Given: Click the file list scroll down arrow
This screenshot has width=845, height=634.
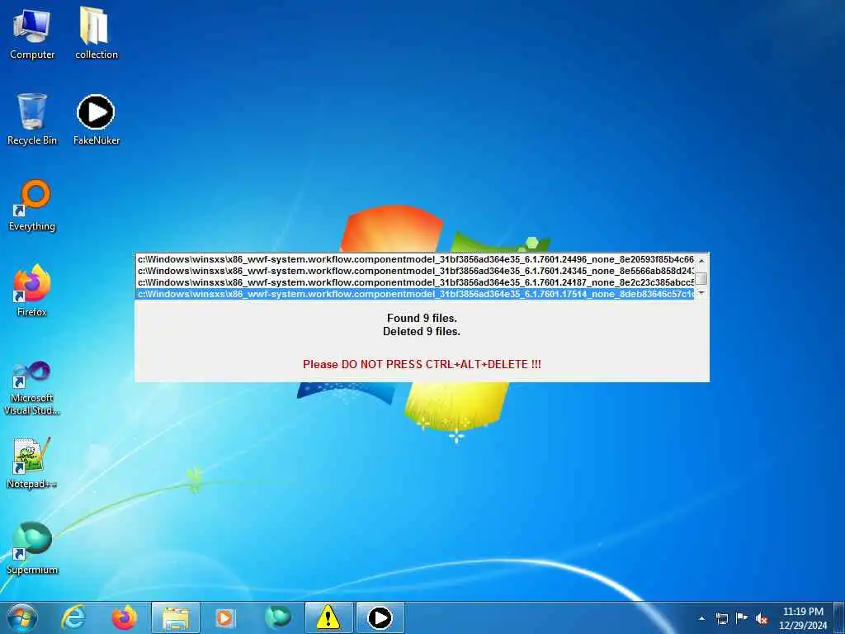Looking at the screenshot, I should 701,293.
